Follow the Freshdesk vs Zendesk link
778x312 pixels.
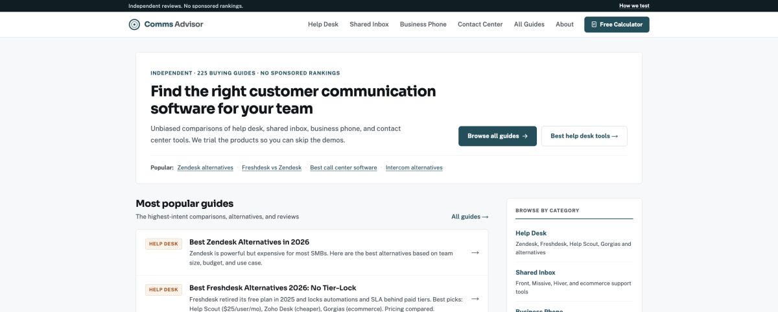click(272, 167)
